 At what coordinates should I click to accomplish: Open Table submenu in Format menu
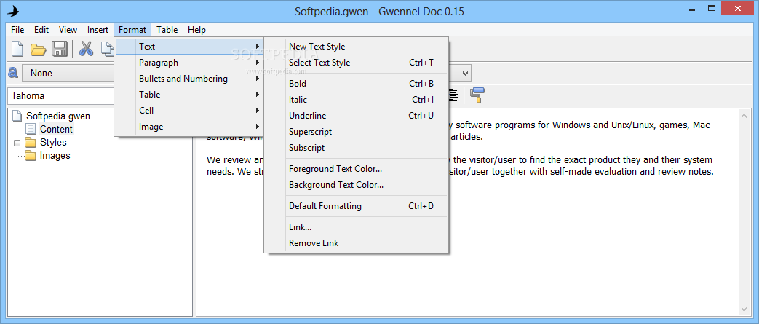point(189,95)
